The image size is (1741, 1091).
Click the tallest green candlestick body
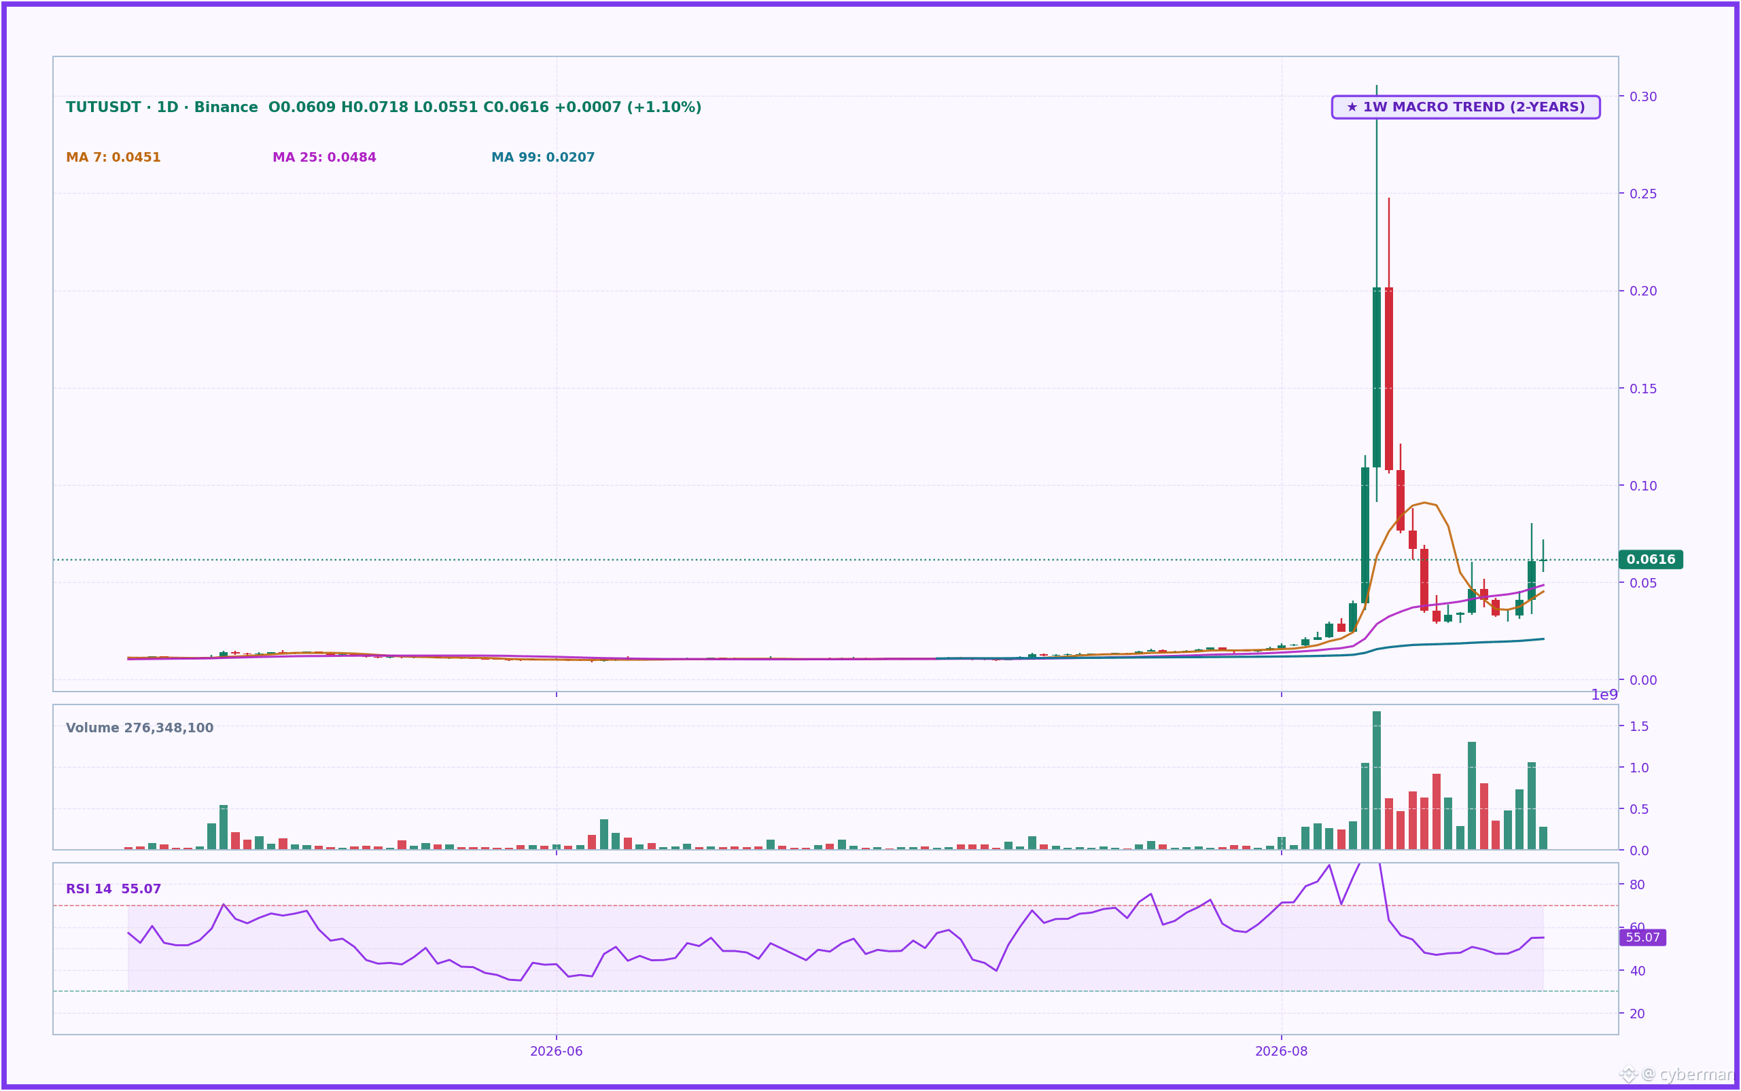1377,378
